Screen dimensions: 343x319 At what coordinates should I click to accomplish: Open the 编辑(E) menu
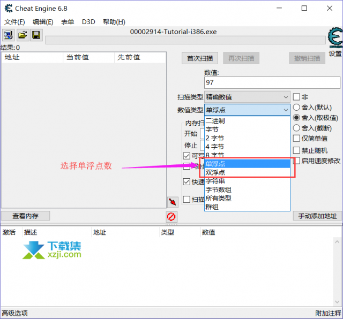coord(43,22)
